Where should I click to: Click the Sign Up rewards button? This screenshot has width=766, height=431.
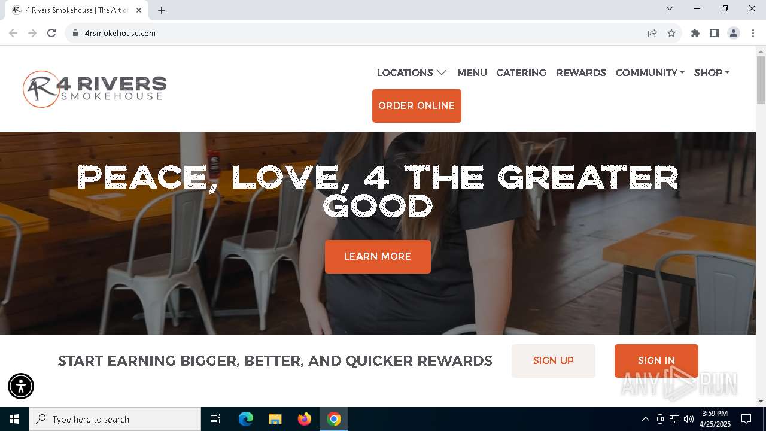click(x=554, y=361)
